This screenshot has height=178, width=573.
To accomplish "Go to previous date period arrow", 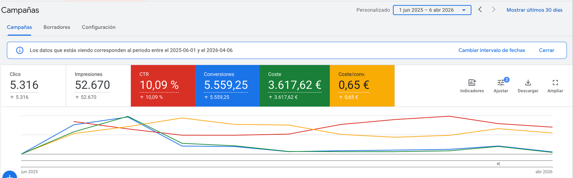I will point(480,10).
